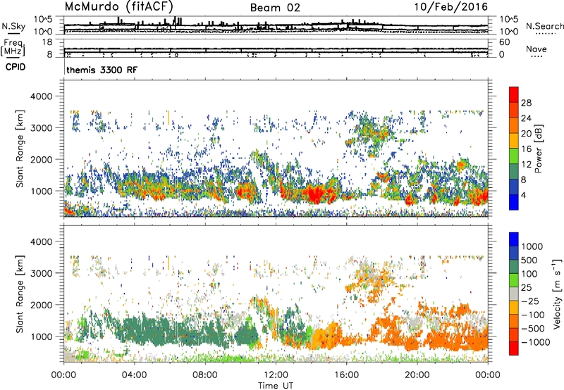564x390 pixels.
Task: Click the 20:00 time tick label
Action: (417, 375)
